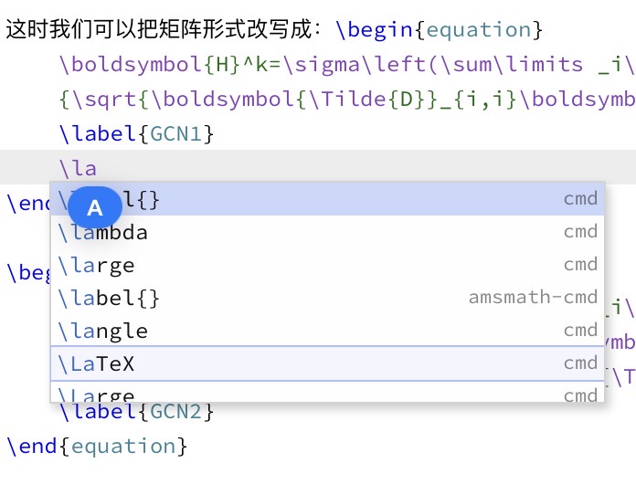Click the word equation in \begin{equation}
This screenshot has height=484, width=636.
(x=479, y=30)
